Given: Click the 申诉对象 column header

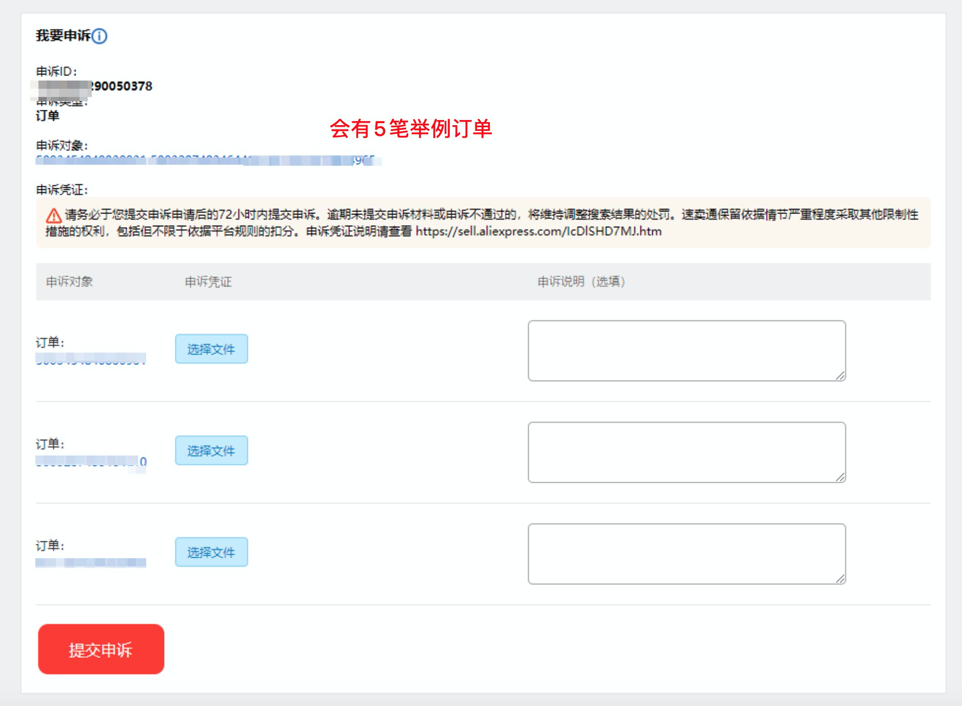Looking at the screenshot, I should (69, 282).
